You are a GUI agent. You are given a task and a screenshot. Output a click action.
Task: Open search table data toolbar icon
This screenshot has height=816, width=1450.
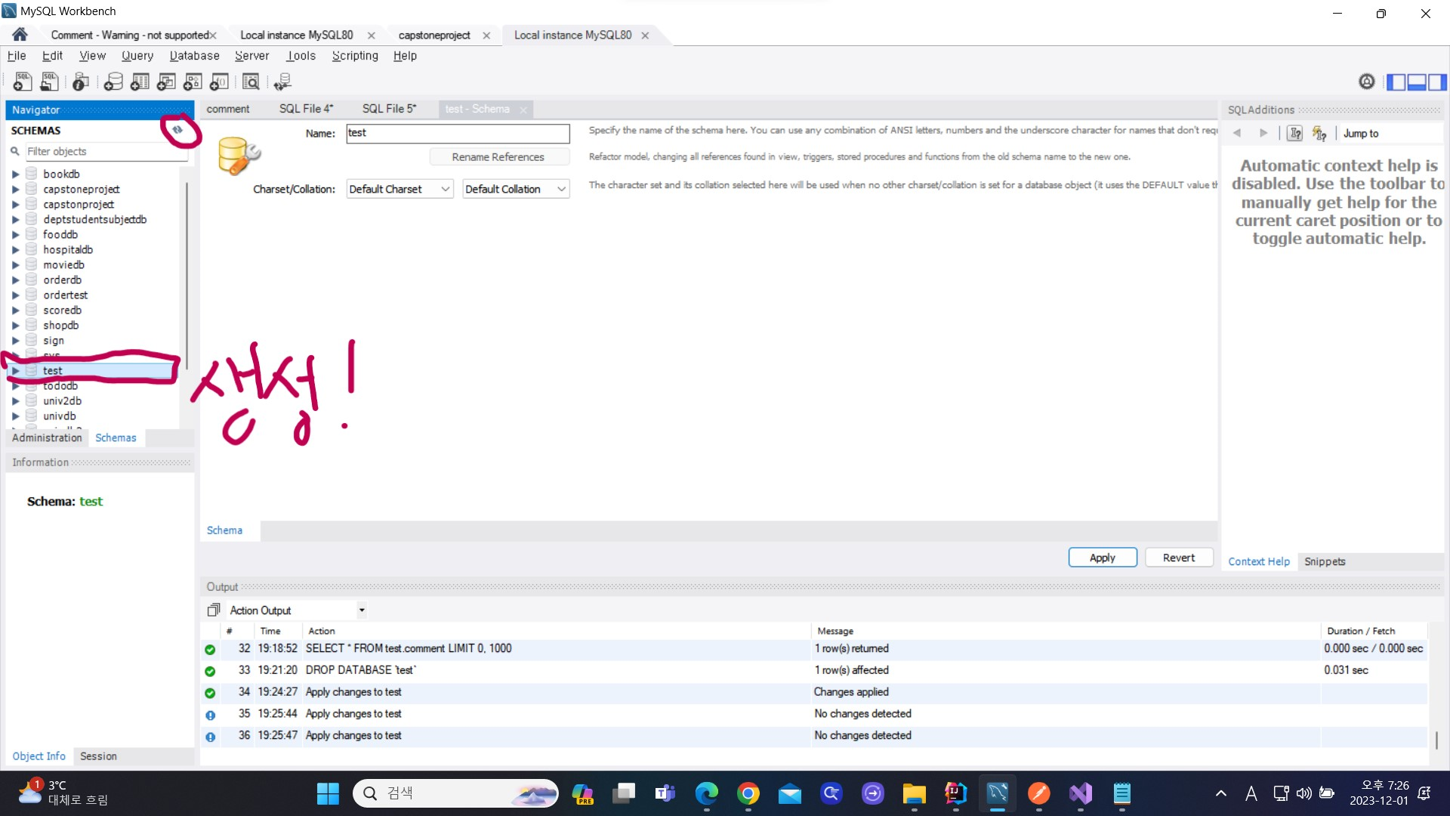pyautogui.click(x=251, y=82)
